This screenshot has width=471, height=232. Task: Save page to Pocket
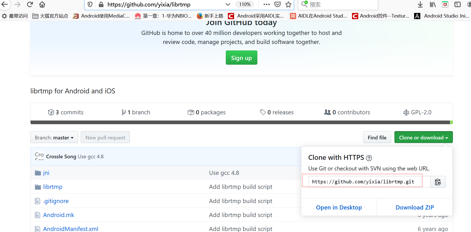pyautogui.click(x=278, y=4)
